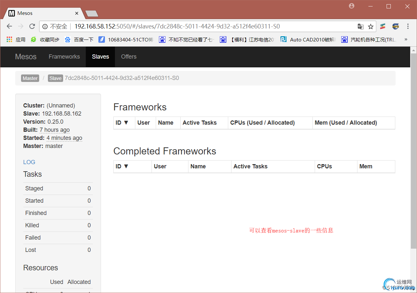Sort by Mem (Used / Allocated) column
The width and height of the screenshot is (417, 293).
pyautogui.click(x=354, y=123)
